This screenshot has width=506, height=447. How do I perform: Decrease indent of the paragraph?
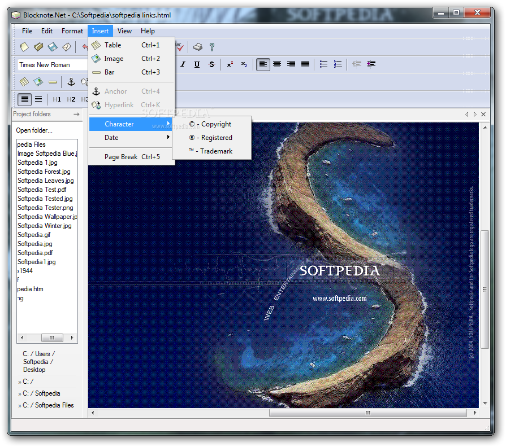coord(357,64)
